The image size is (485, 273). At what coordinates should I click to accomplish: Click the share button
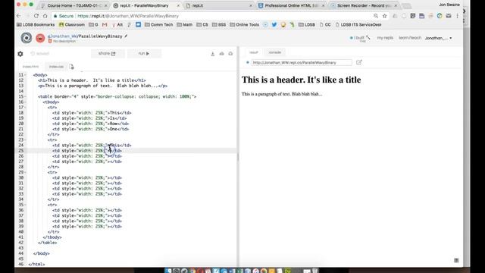pos(107,54)
